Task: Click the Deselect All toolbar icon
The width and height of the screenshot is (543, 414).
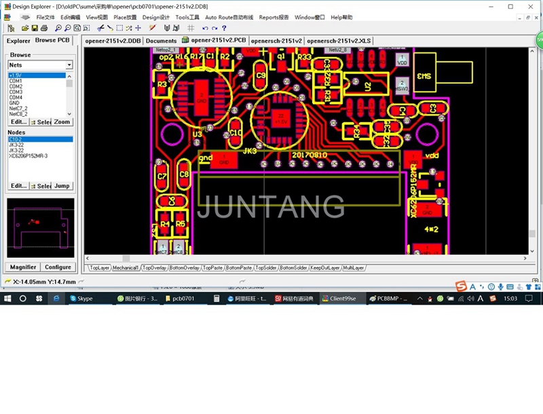Action: pyautogui.click(x=129, y=28)
